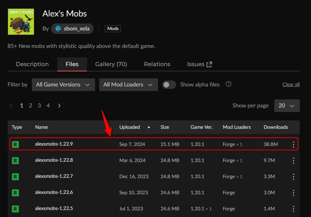Image resolution: width=311 pixels, height=217 pixels.
Task: Expand the All Mod Loaders dropdown
Action: click(128, 85)
